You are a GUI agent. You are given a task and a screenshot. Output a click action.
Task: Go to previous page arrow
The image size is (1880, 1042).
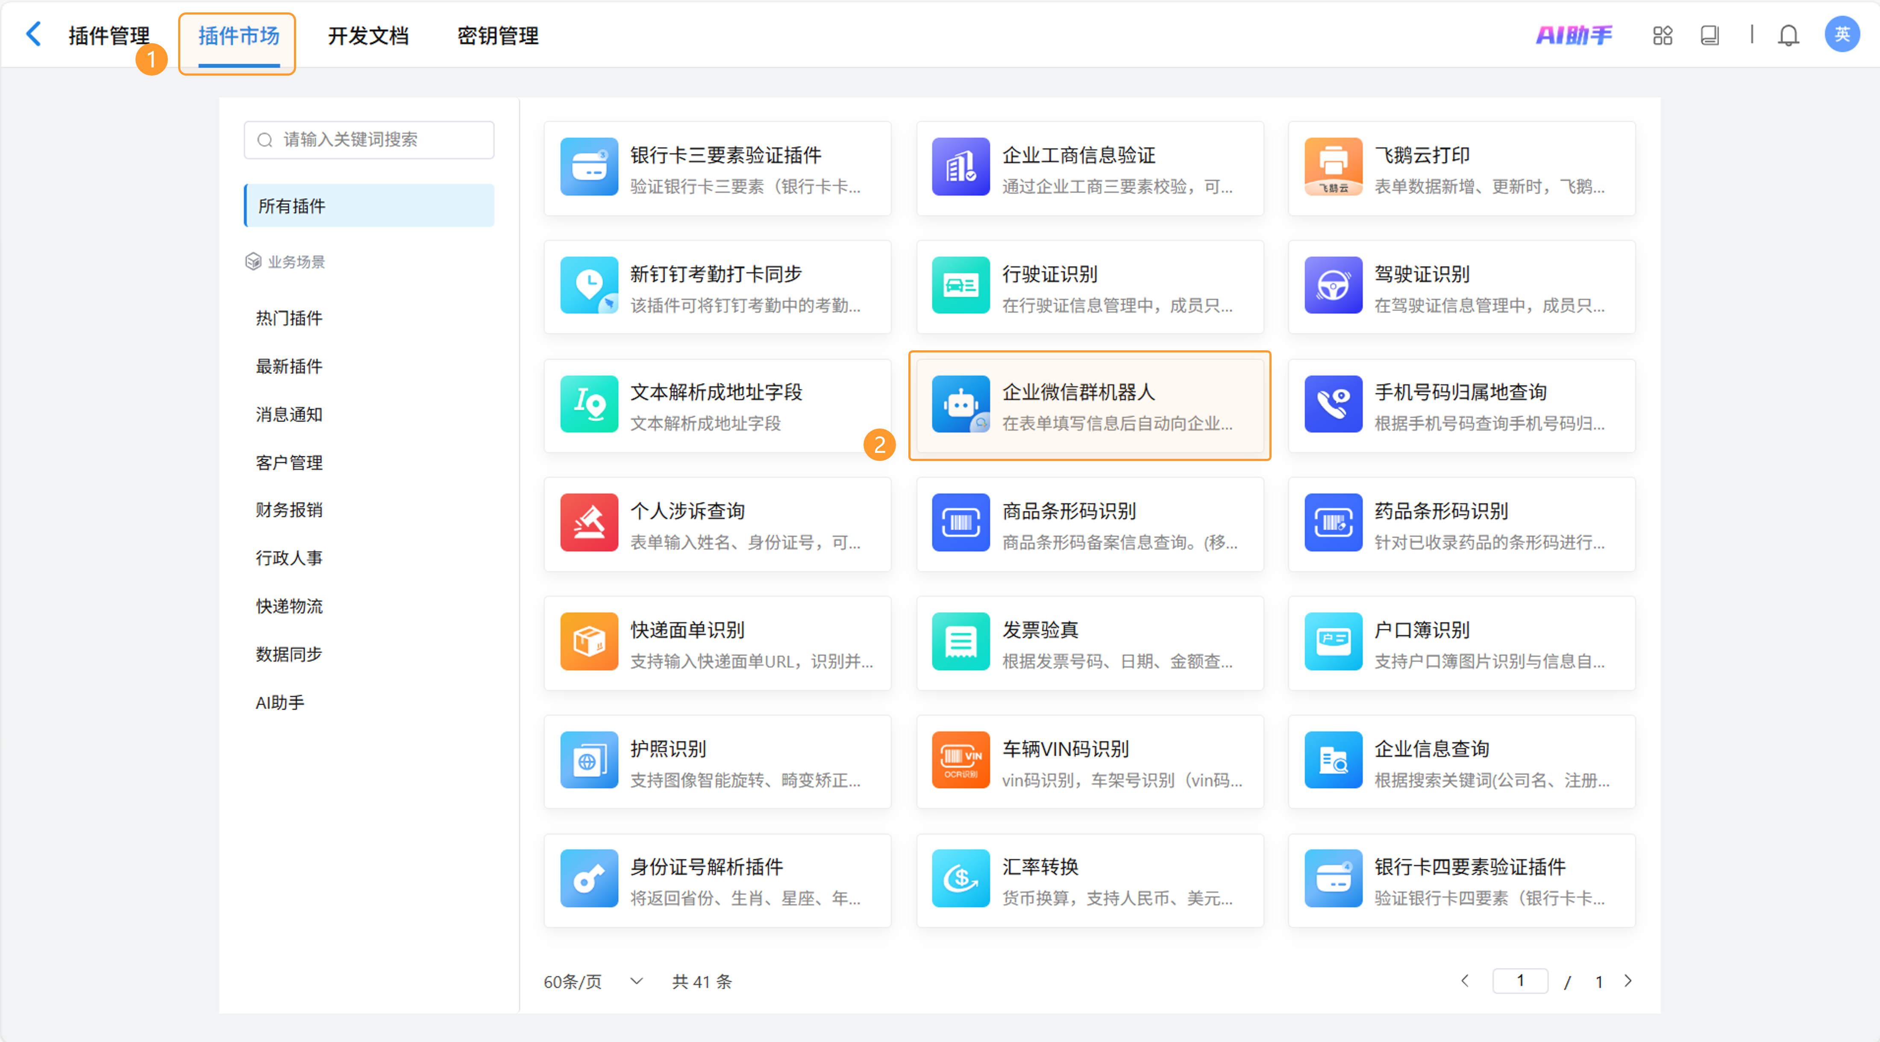[x=1465, y=981]
